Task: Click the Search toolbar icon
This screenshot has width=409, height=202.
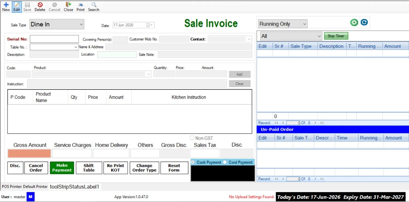Action: point(93,7)
